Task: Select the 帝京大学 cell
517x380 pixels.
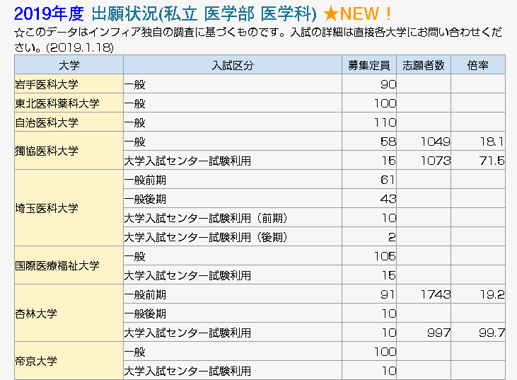Action: tap(69, 361)
